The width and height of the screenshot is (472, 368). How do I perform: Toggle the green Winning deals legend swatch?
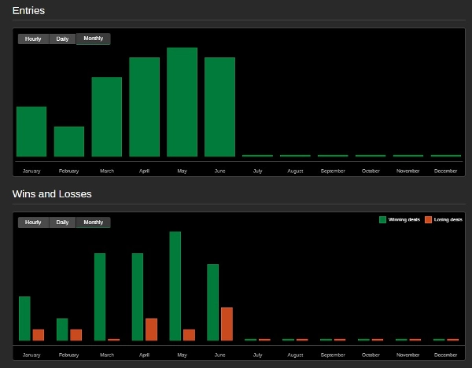(382, 219)
